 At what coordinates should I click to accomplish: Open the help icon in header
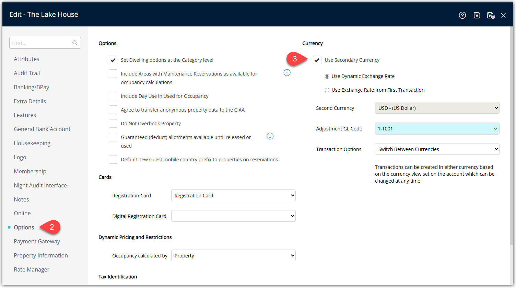coord(462,15)
